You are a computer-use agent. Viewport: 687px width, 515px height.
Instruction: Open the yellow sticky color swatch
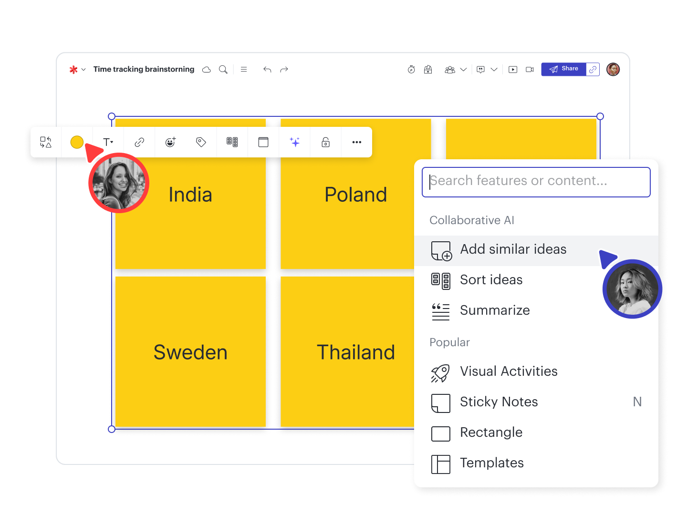click(77, 142)
